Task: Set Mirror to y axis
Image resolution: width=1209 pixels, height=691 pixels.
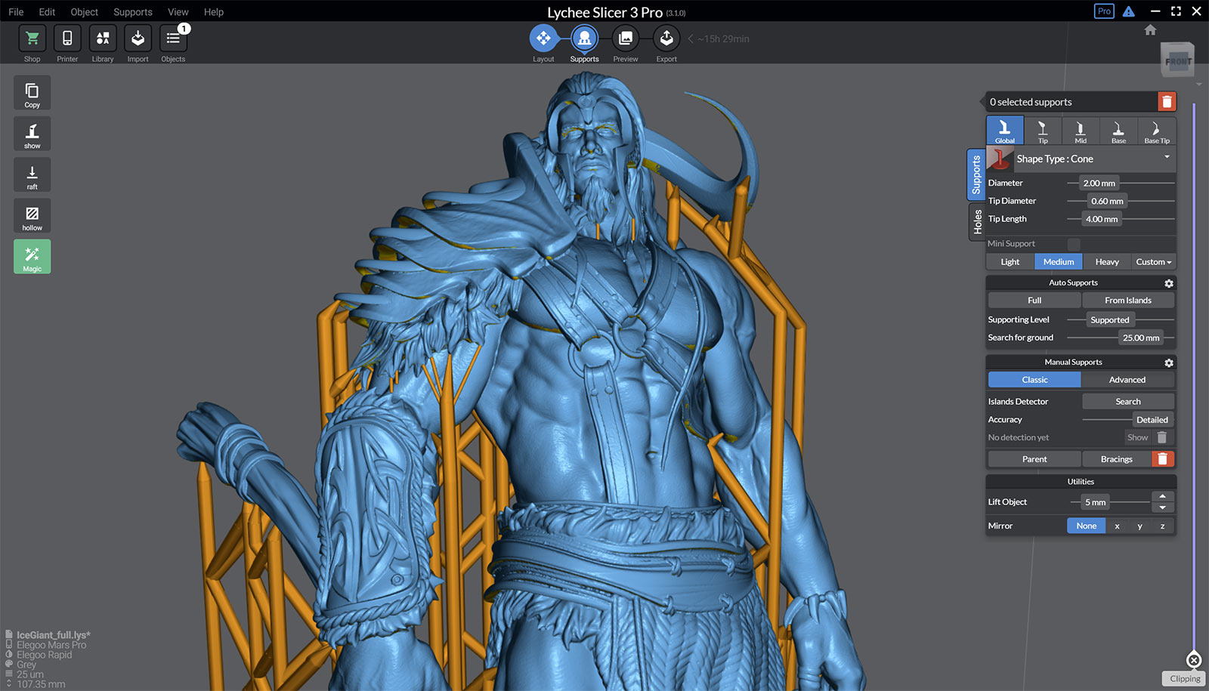Action: click(x=1139, y=526)
